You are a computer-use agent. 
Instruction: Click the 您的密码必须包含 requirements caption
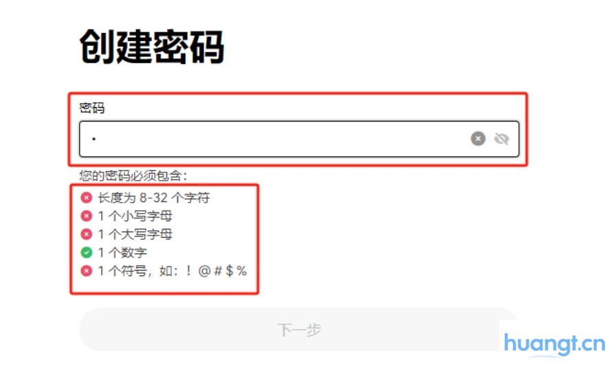point(133,175)
